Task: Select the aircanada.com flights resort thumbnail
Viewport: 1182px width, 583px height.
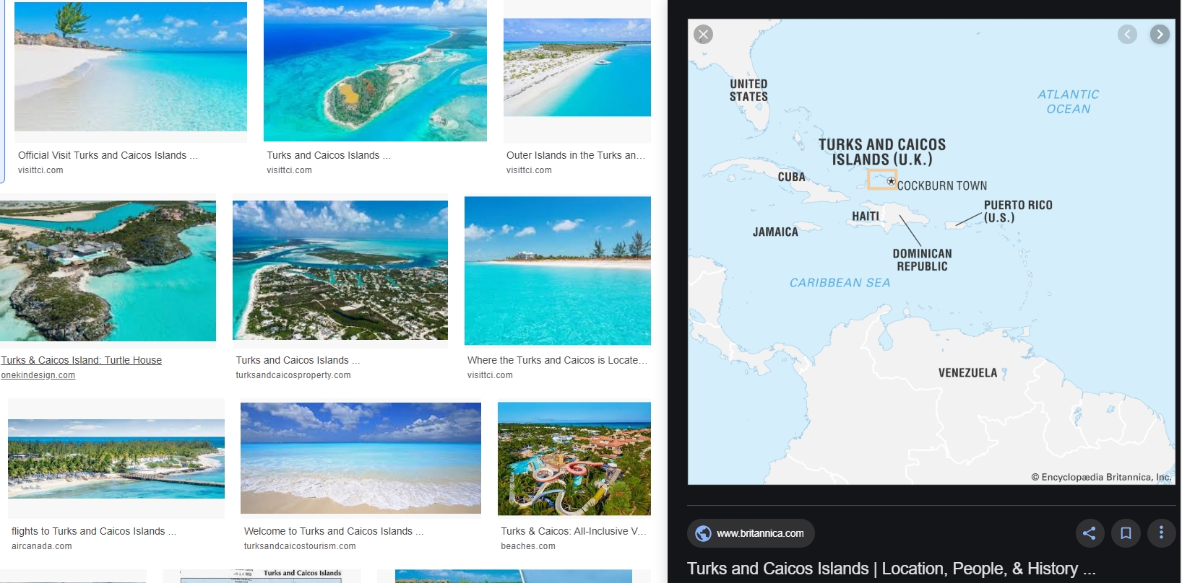Action: pos(116,459)
